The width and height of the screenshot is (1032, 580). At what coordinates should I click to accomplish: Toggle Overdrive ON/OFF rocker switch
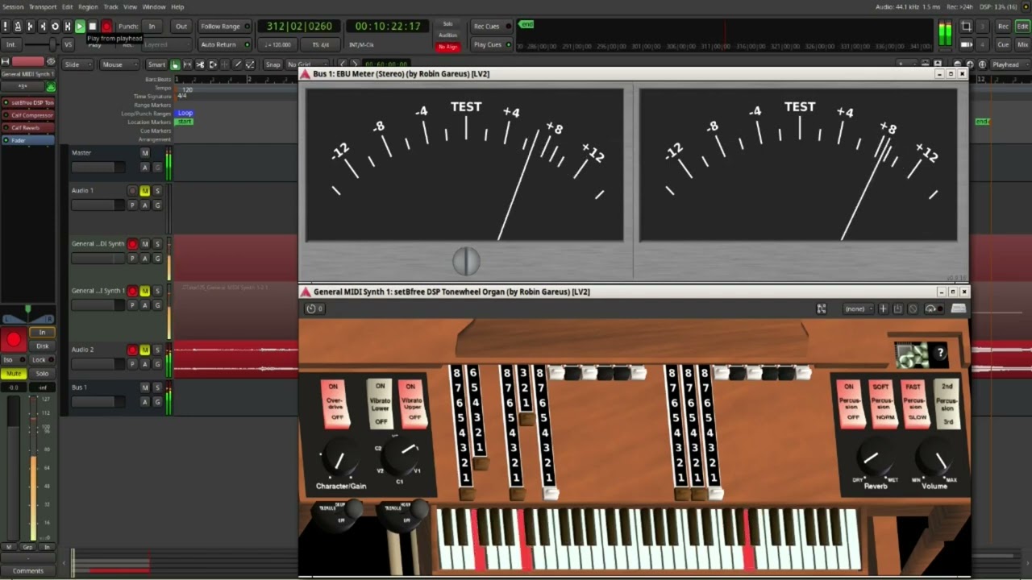click(x=333, y=402)
